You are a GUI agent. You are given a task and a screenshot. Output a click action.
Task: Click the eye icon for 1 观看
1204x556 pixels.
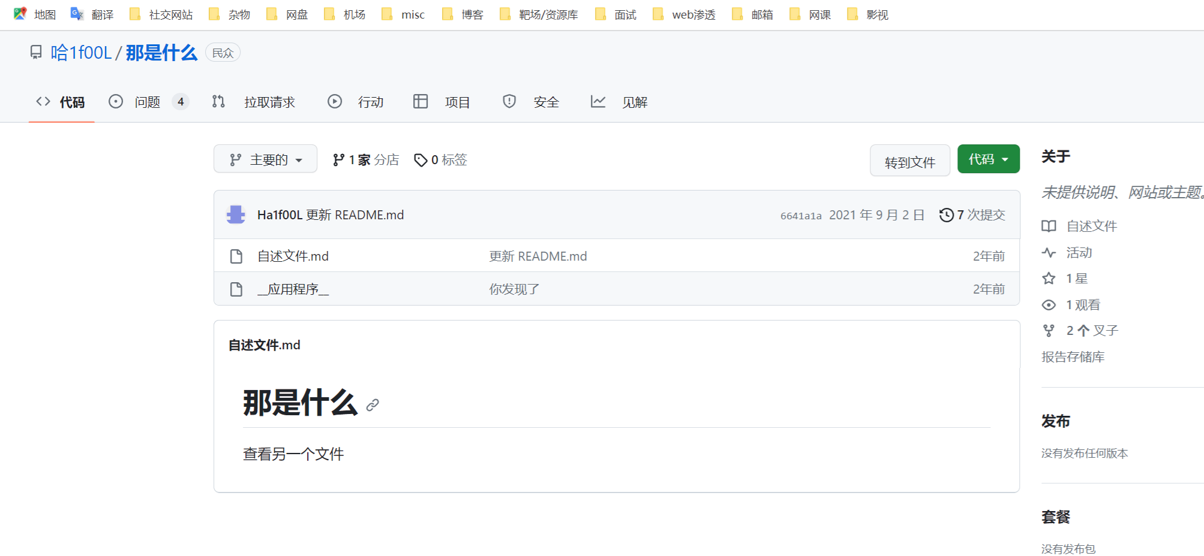1049,305
